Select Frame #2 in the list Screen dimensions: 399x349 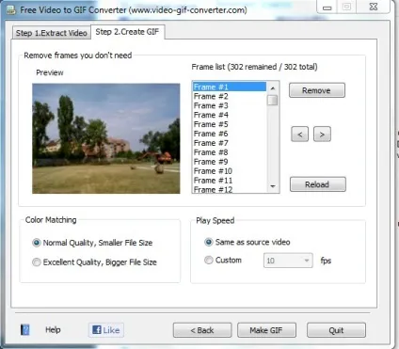[x=230, y=96]
